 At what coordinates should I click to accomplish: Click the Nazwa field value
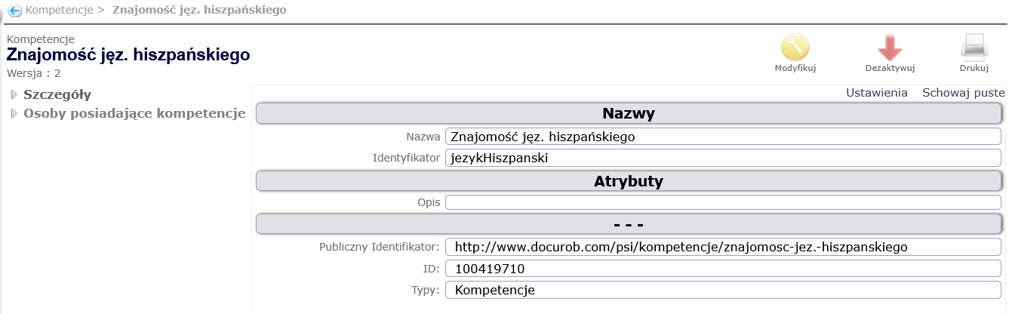[x=722, y=137]
